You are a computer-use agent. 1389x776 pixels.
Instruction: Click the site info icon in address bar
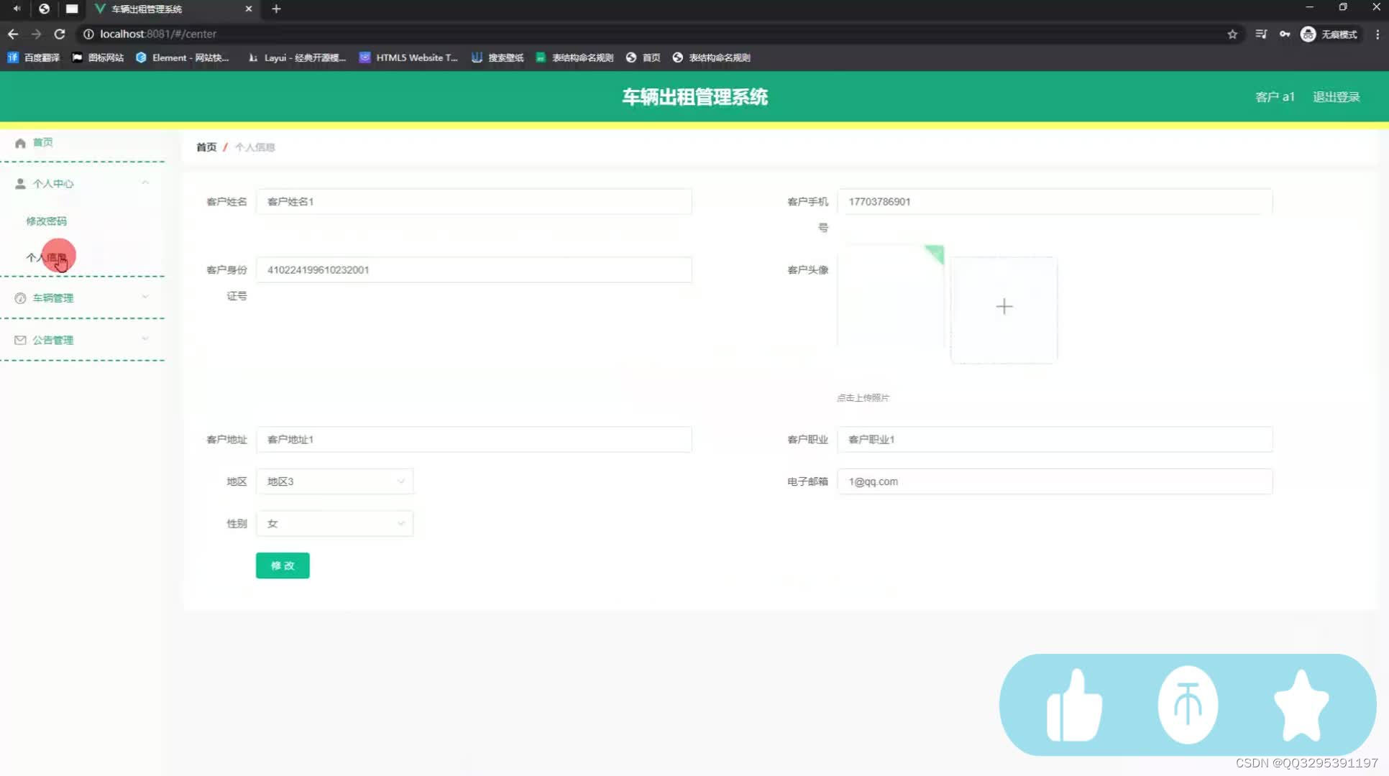point(88,34)
